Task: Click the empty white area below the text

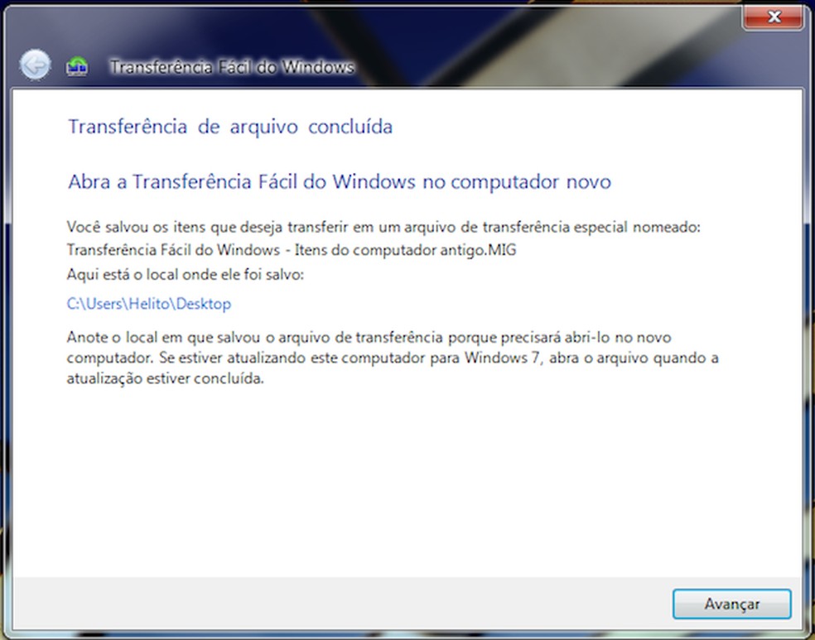Action: [407, 484]
